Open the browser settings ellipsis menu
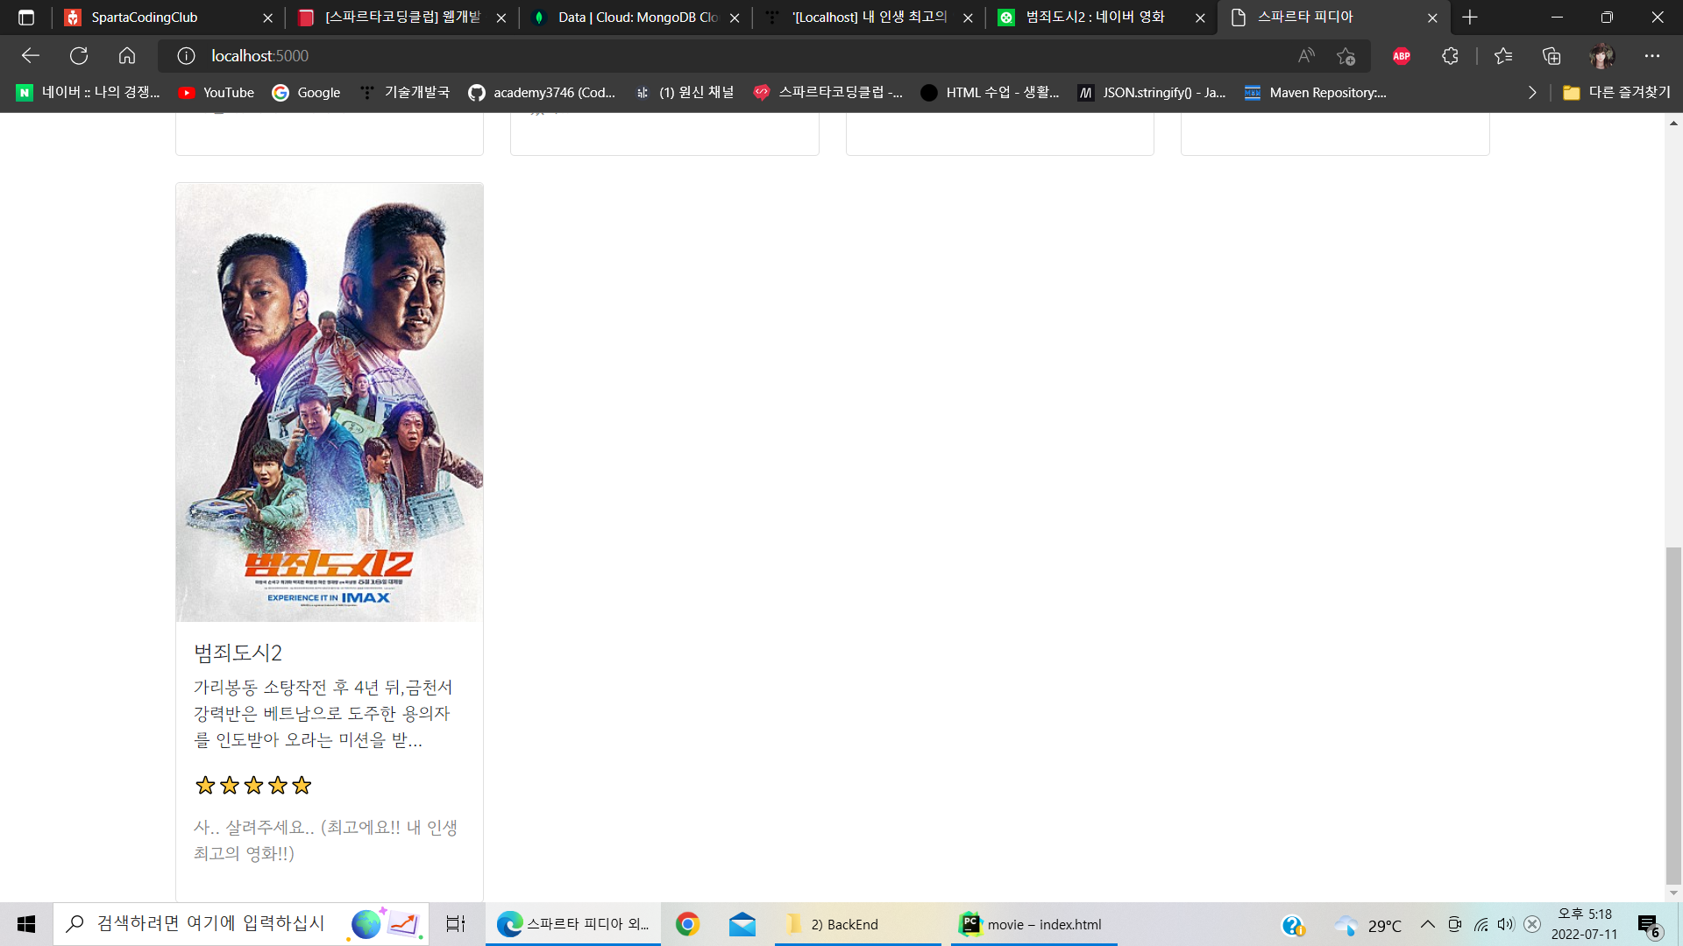The height and width of the screenshot is (946, 1683). 1651,56
